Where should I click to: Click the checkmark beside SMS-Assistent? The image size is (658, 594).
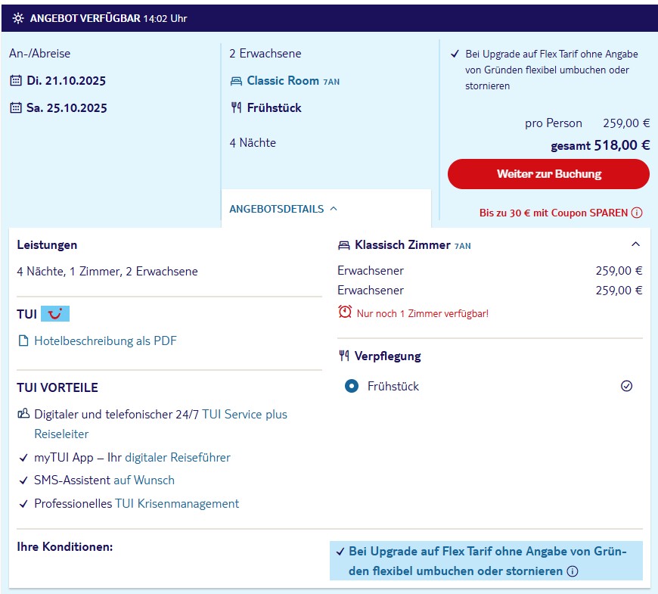point(23,480)
